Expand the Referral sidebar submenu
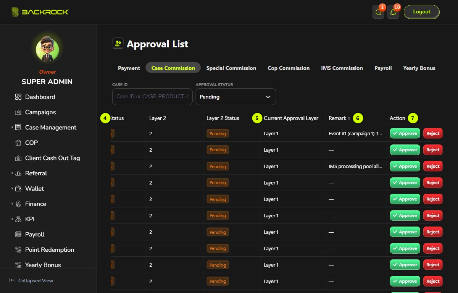Screen dimensions: 458x293 click(12, 173)
